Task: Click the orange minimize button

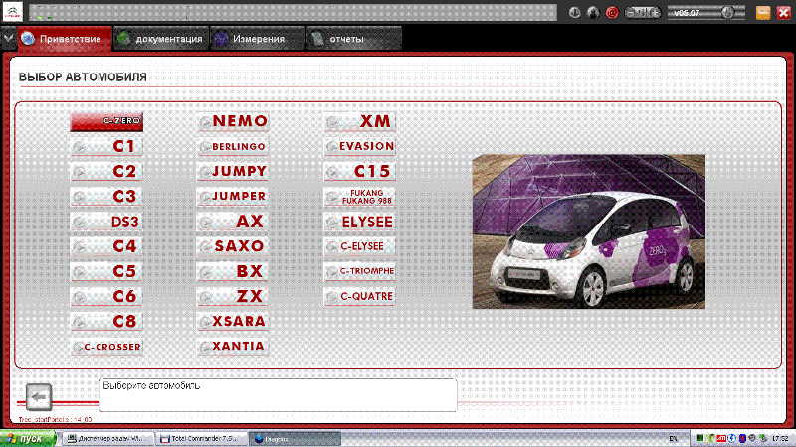Action: [763, 13]
